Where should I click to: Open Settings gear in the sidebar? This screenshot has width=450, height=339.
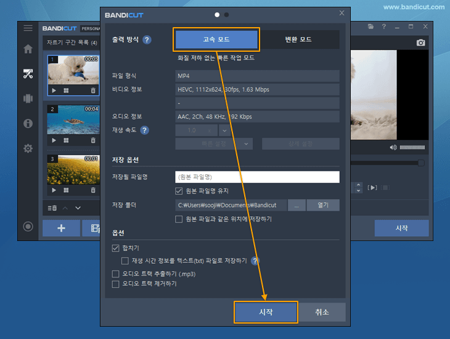click(28, 149)
